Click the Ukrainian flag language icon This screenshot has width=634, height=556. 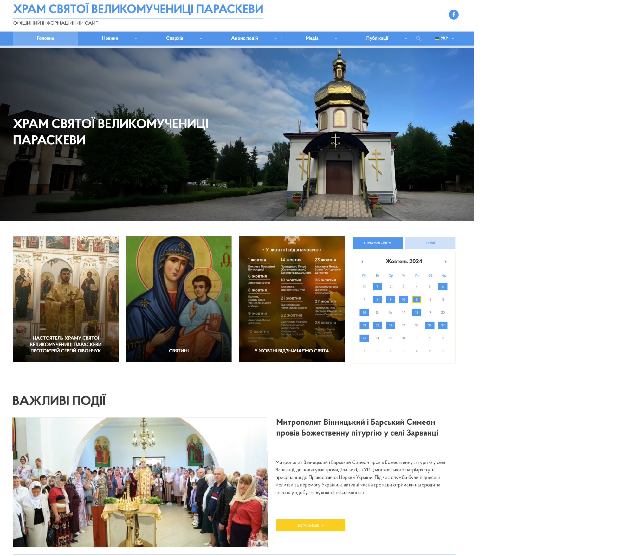click(x=437, y=38)
